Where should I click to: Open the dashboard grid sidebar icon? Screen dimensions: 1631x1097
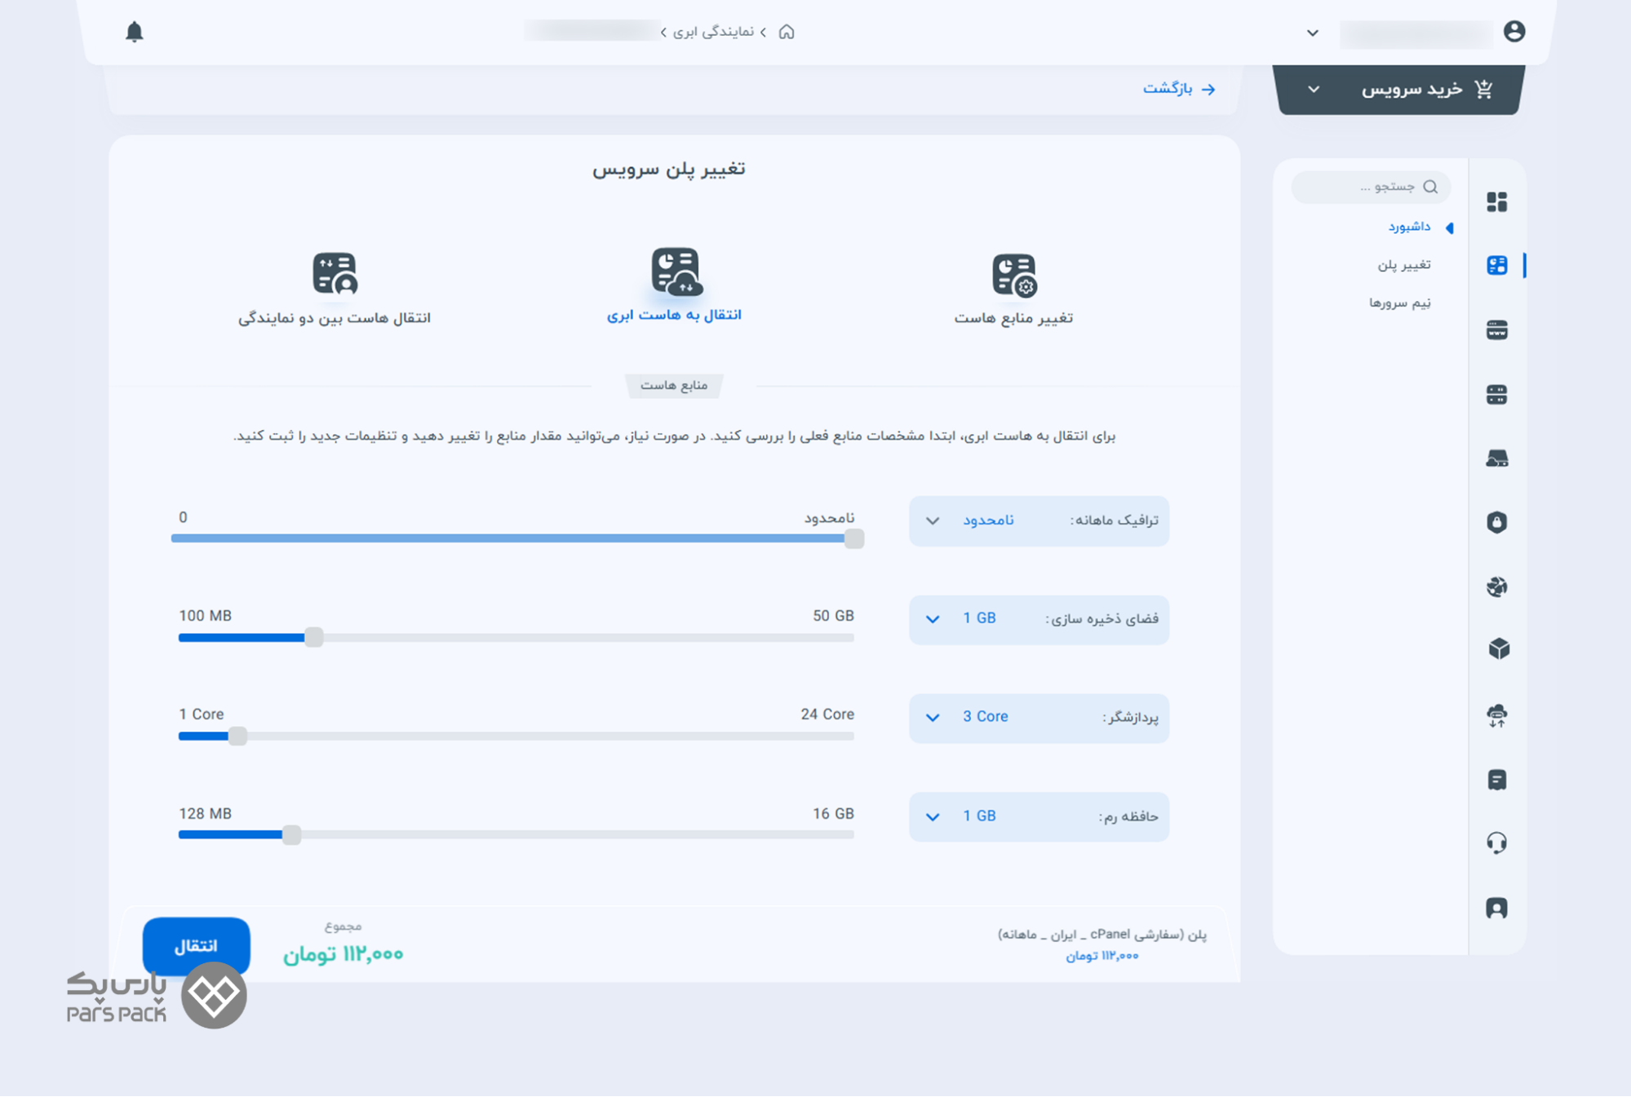click(1497, 201)
